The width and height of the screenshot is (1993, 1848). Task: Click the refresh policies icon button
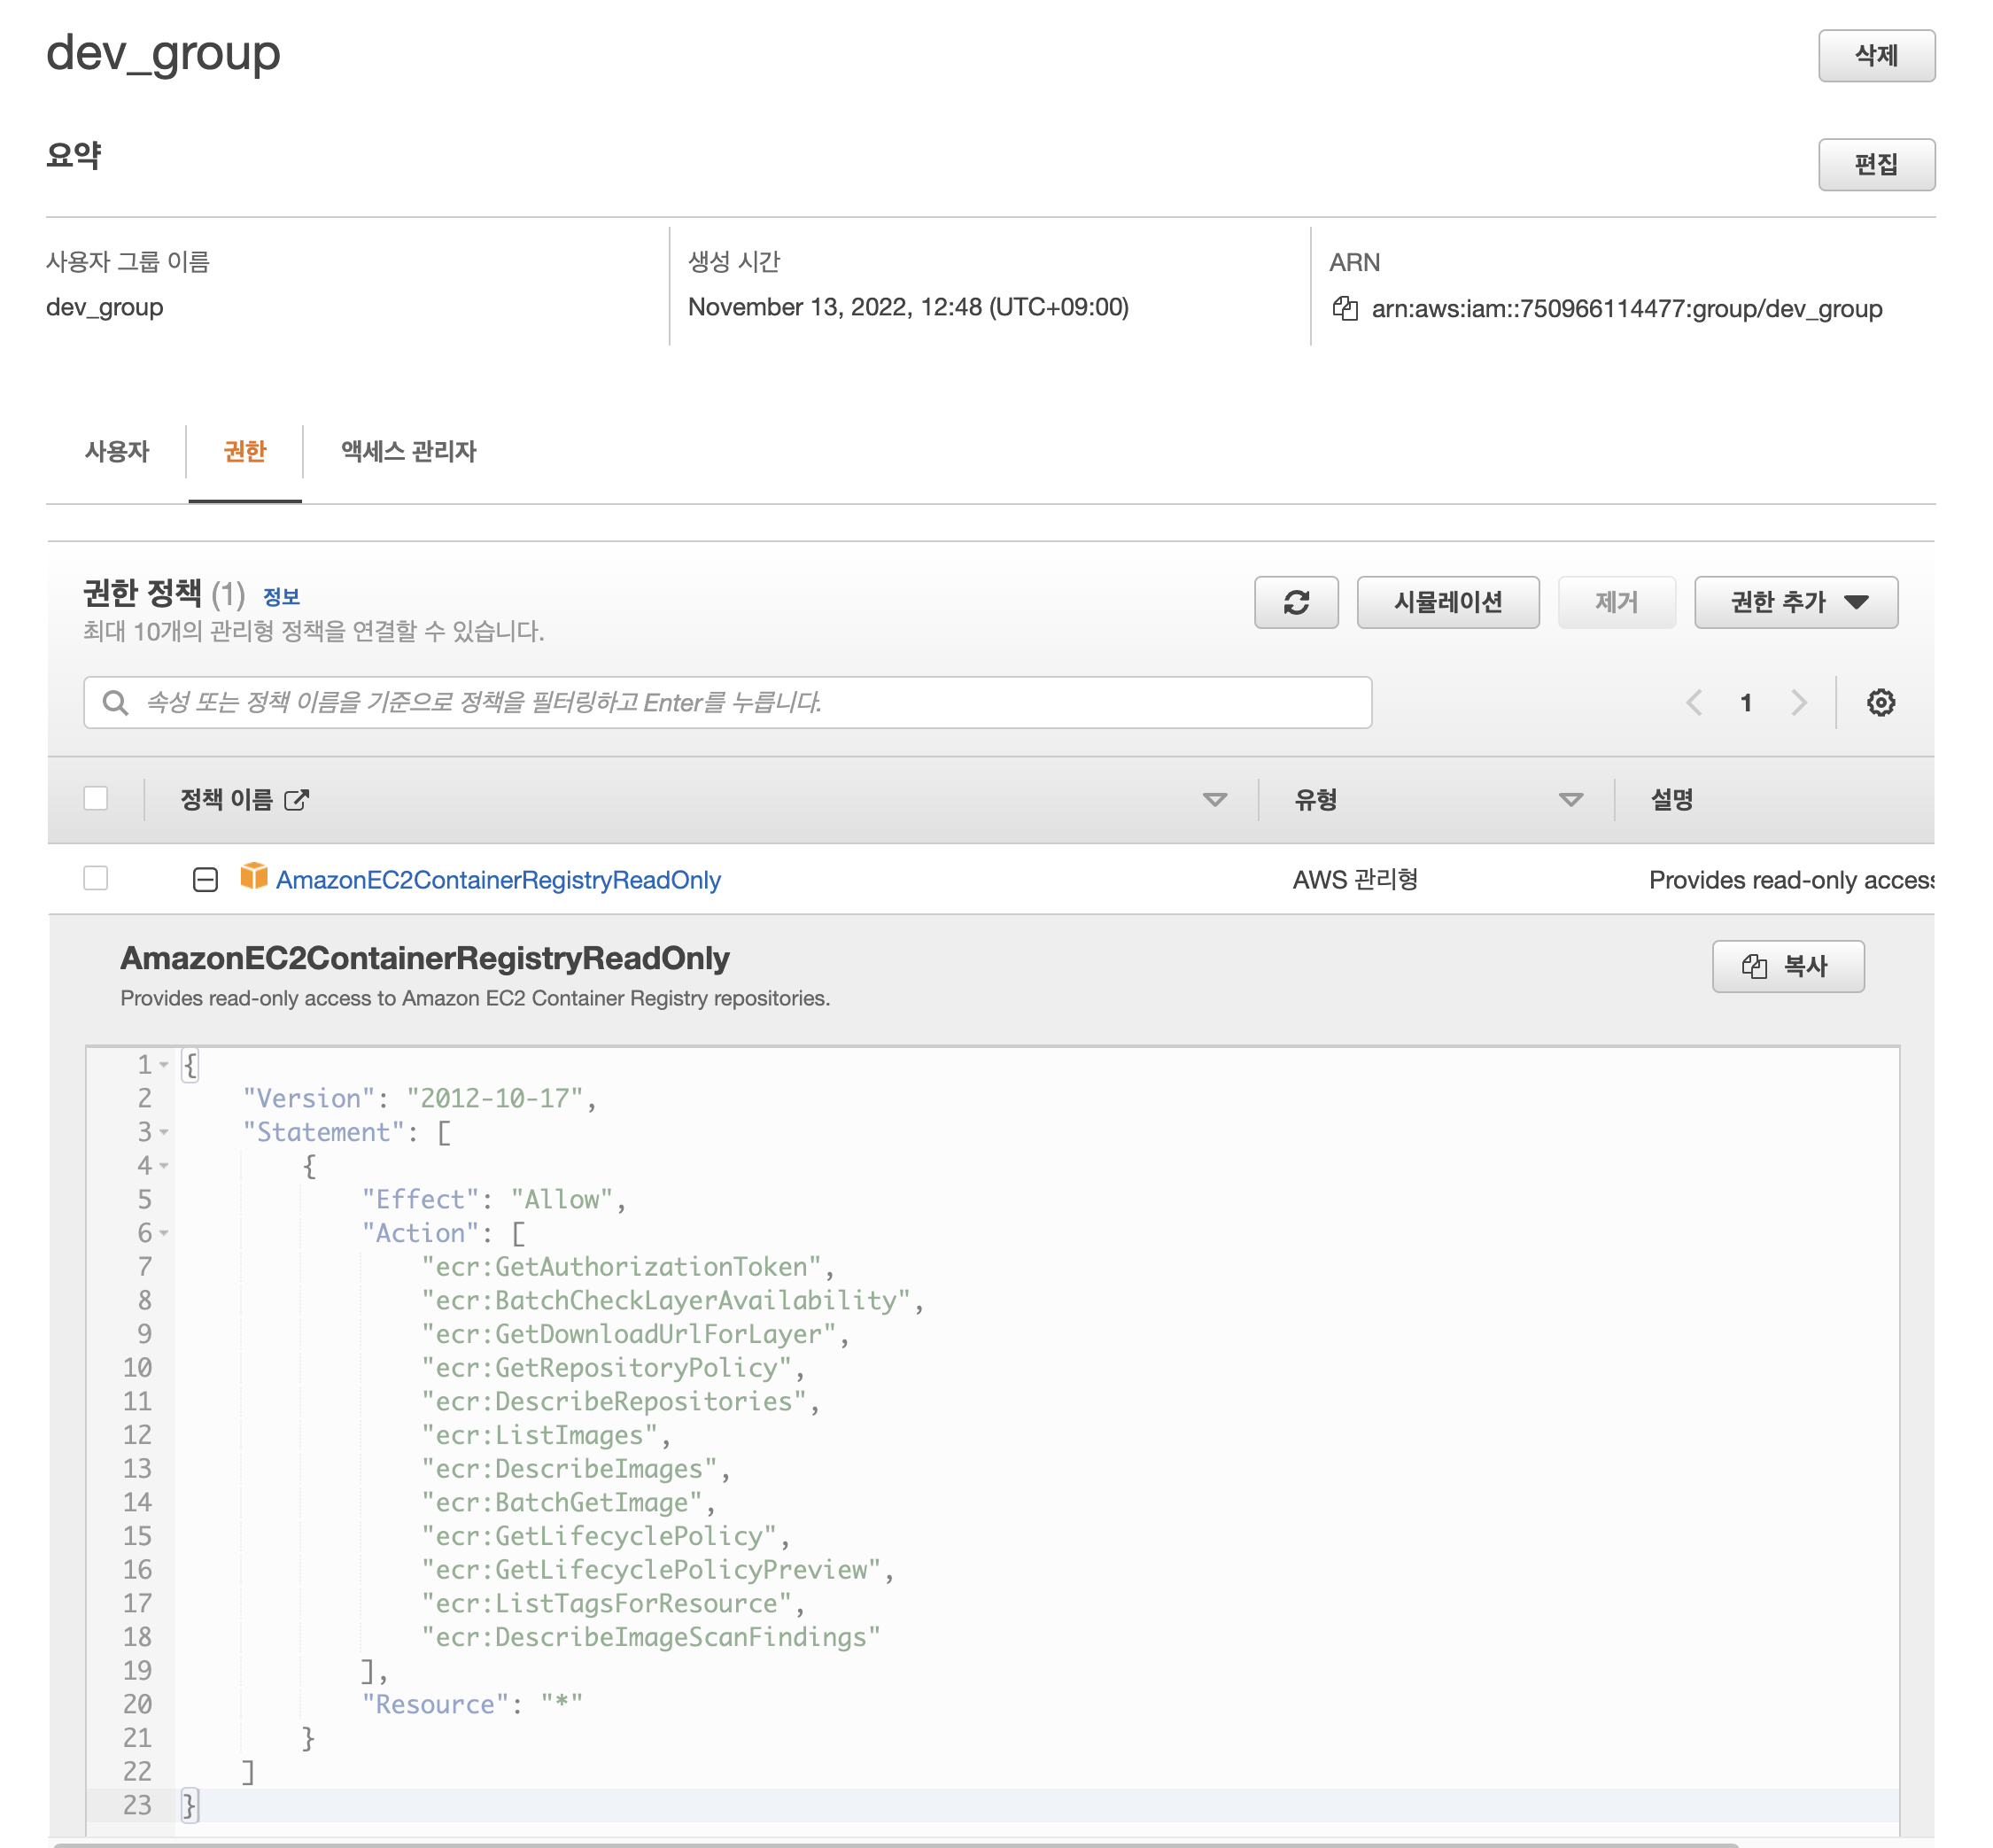pyautogui.click(x=1296, y=602)
